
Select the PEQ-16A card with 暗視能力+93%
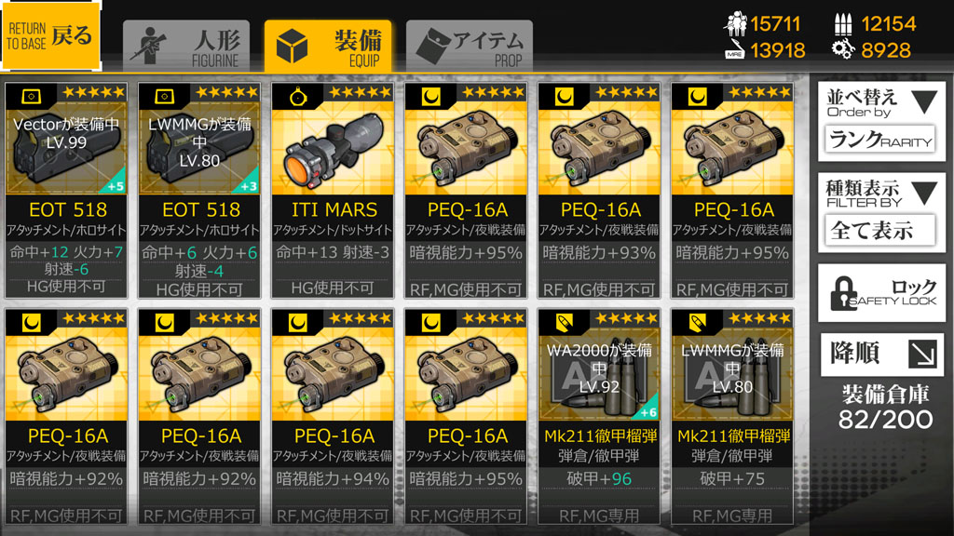(599, 191)
